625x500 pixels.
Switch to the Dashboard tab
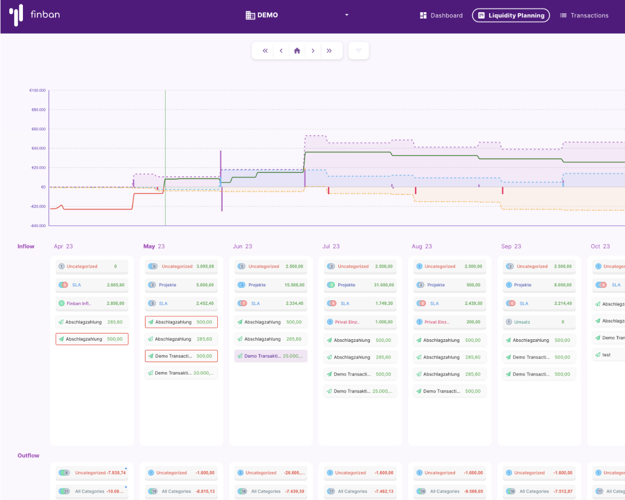tap(441, 16)
